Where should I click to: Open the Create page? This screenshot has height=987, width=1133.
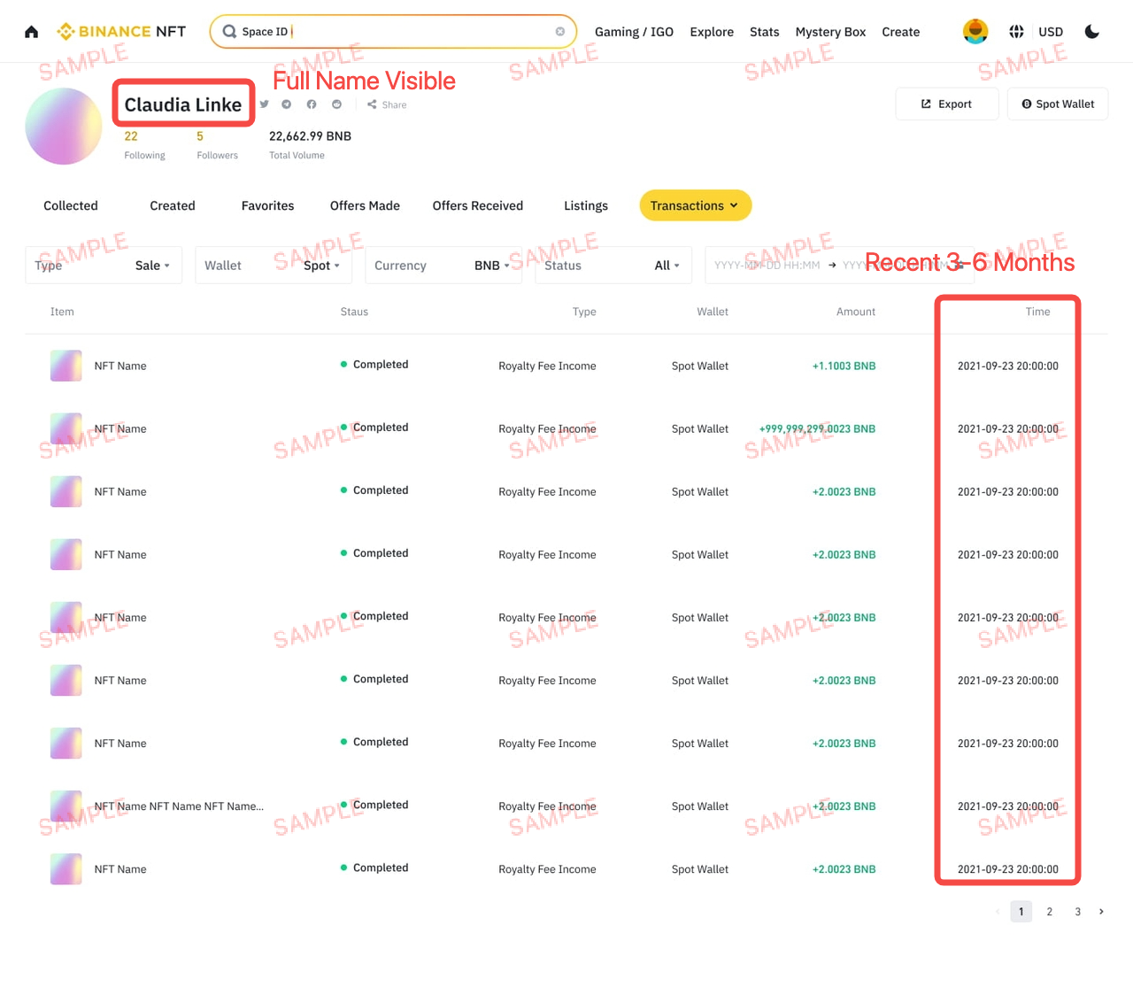[x=901, y=32]
